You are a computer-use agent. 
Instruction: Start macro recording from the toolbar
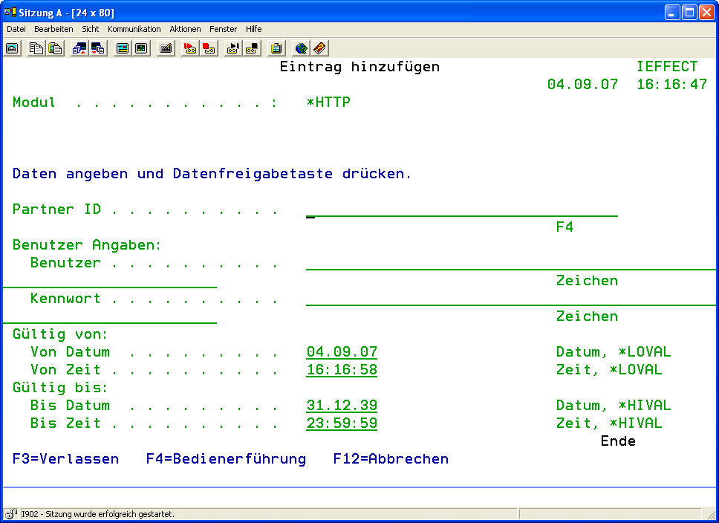(x=189, y=48)
